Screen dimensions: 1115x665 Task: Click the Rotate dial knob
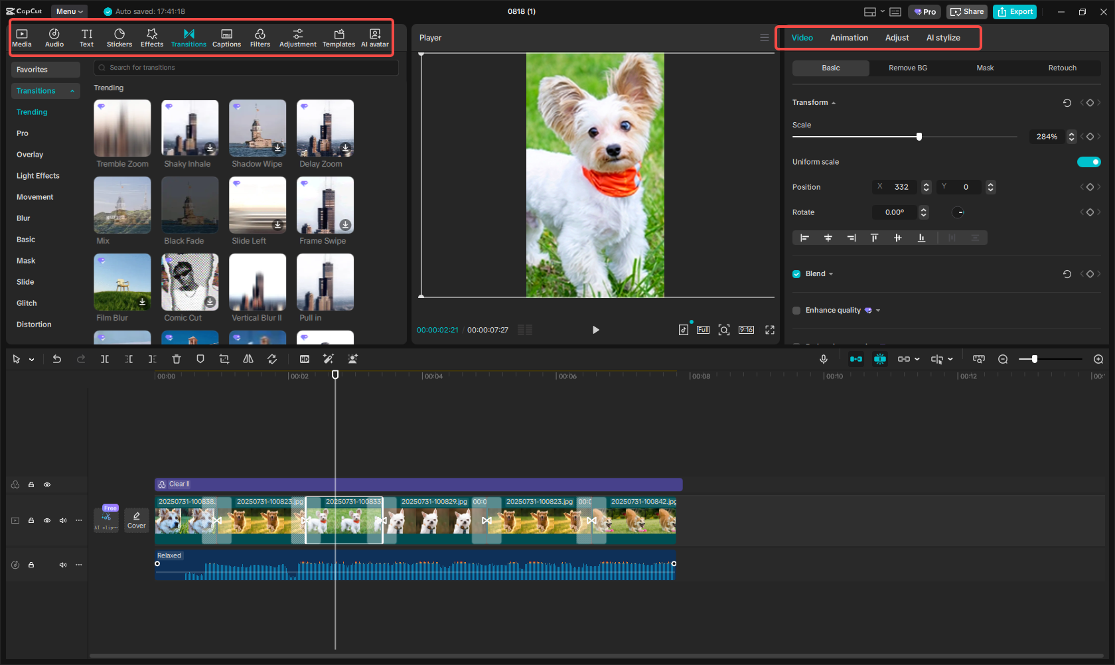tap(958, 212)
